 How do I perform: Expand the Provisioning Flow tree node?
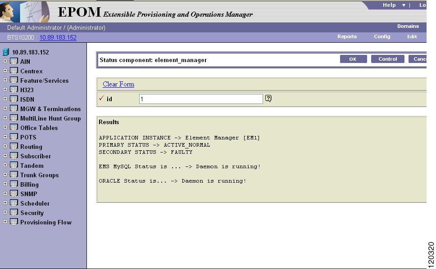pyautogui.click(x=4, y=222)
